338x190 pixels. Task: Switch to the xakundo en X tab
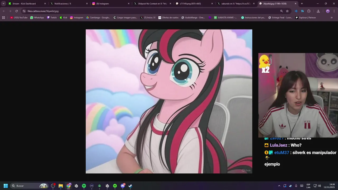(236, 4)
